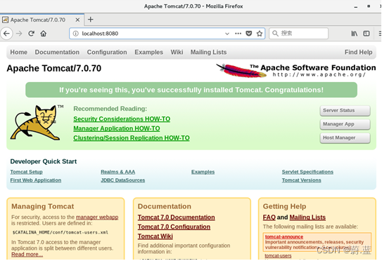Screen dimensions: 382x261
Task: Click Find Help in the nav bar
Action: pos(358,52)
